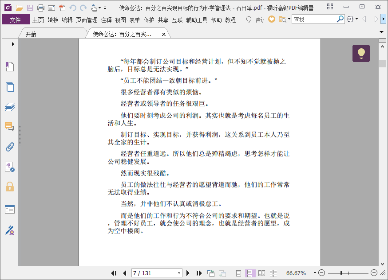Redo the last action
The image size is (388, 280).
coord(83,8)
